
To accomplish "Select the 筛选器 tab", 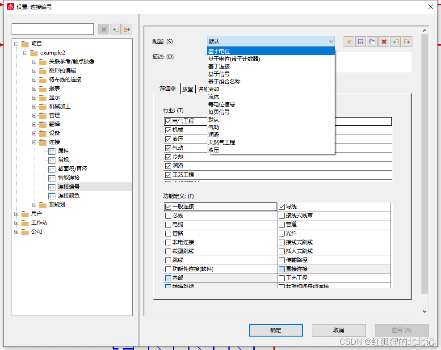I will click(168, 89).
